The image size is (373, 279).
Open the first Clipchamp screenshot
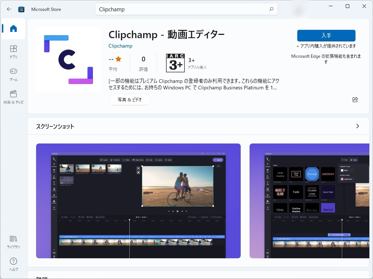point(138,201)
